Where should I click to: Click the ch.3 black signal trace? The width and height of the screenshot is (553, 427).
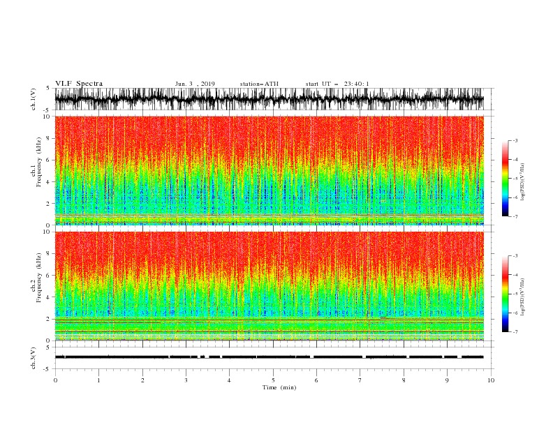[270, 357]
